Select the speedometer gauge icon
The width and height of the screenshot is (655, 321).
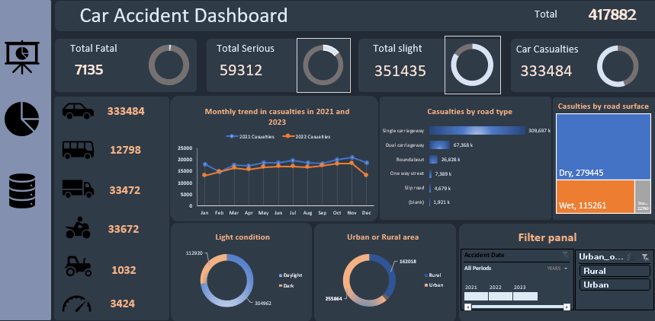click(77, 304)
